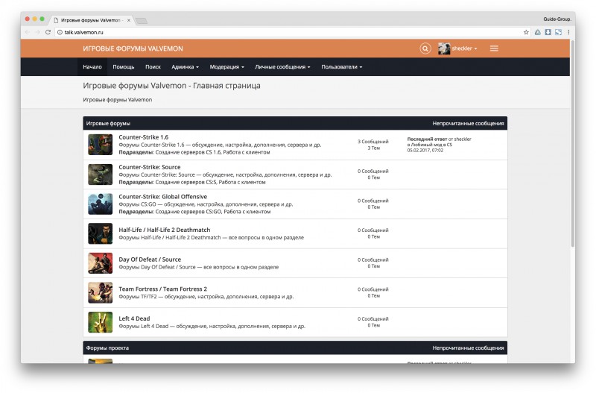
Task: Open the Chrome three-dot menu
Action: point(568,32)
